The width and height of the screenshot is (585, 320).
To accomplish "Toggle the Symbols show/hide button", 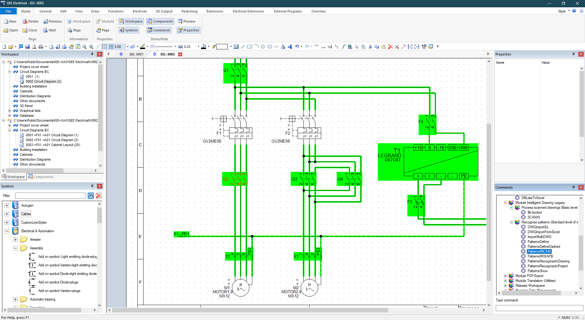I will 129,30.
